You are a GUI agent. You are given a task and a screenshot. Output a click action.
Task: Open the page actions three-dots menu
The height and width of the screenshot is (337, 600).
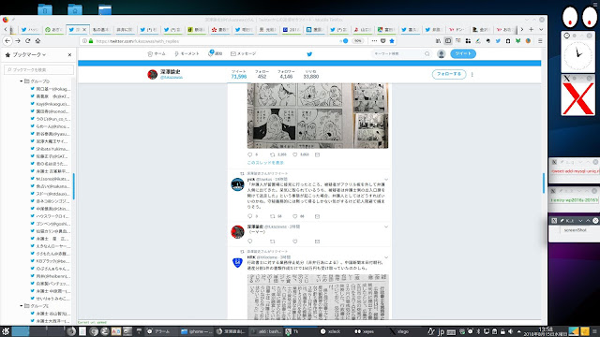click(x=374, y=41)
